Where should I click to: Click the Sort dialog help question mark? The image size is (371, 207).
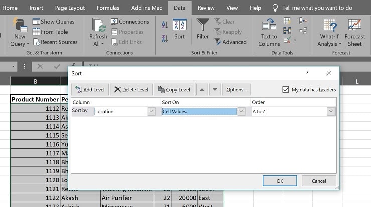coord(307,73)
